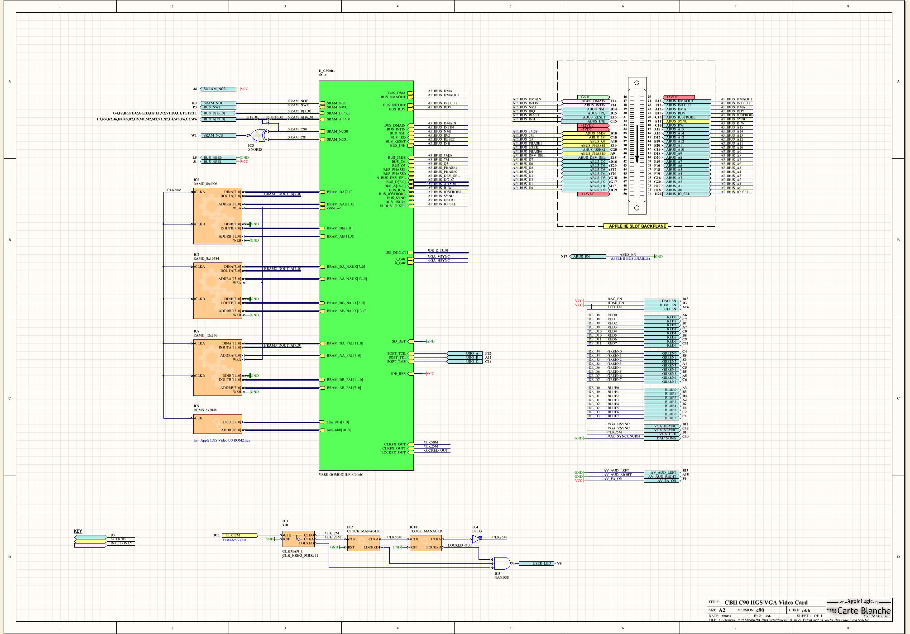This screenshot has width=910, height=634.
Task: Select the green U_C90cb1 Verilog module block
Action: [x=366, y=276]
